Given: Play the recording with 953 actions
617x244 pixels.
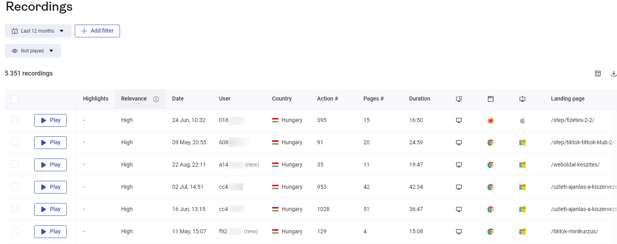Looking at the screenshot, I should (50, 187).
